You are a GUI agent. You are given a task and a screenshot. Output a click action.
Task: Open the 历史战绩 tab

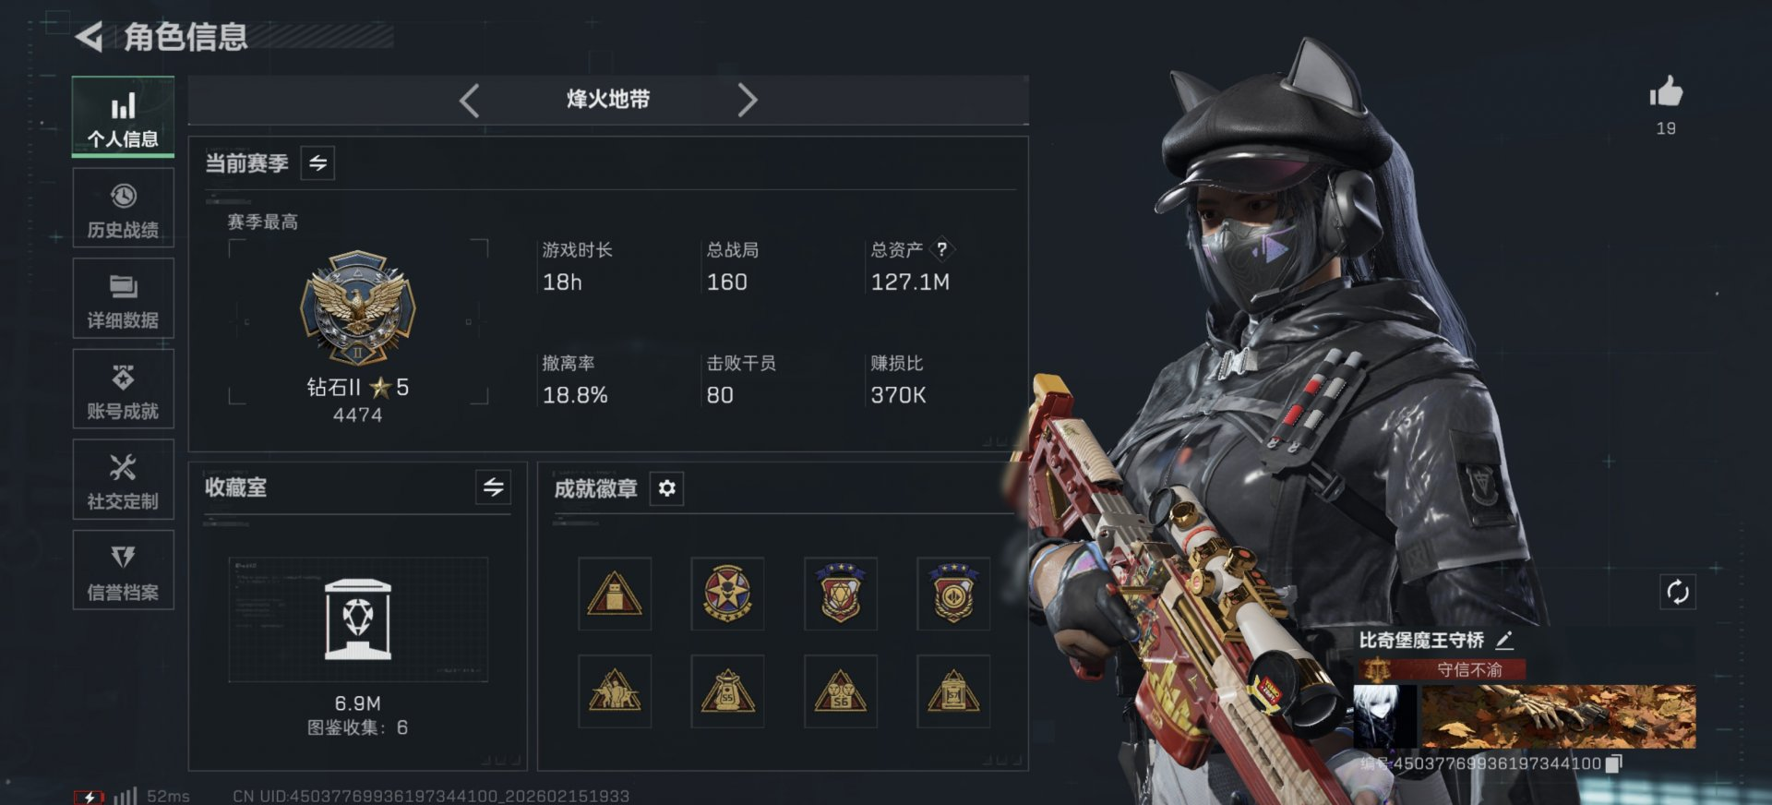point(124,209)
